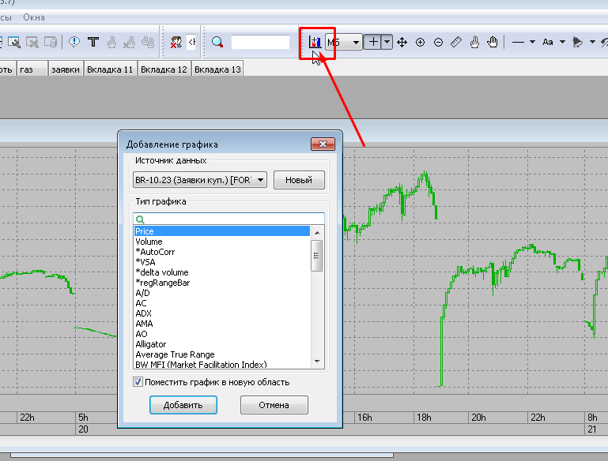Viewport: 608px width, 461px height.
Task: Select the ruler measurement tool
Action: point(456,42)
